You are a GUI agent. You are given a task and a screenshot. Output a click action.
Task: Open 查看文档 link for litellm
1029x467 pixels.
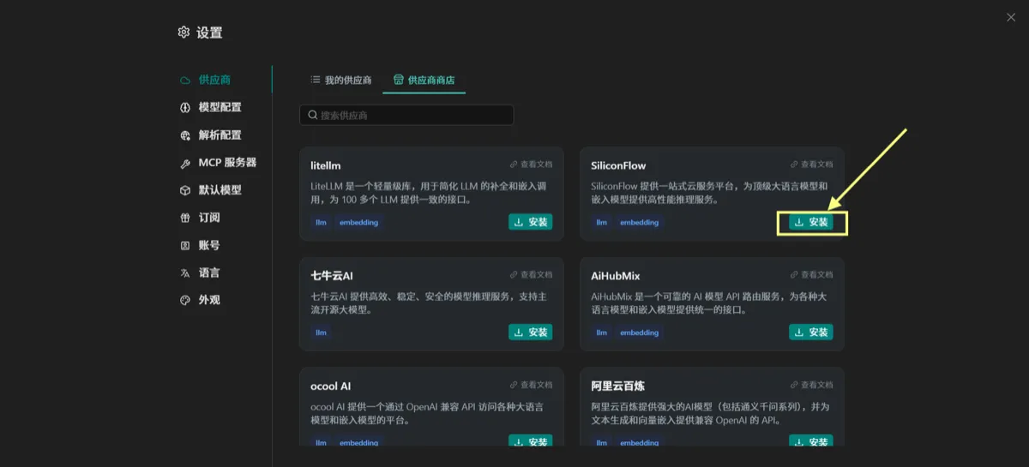pos(531,165)
